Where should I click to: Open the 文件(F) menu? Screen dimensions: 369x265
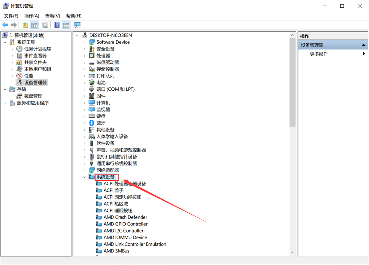tap(11, 16)
